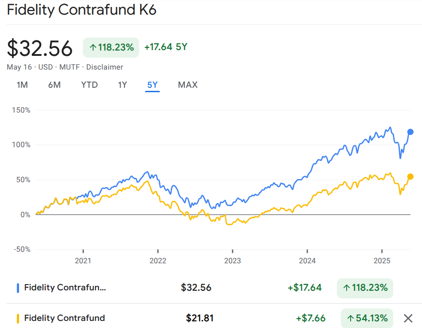
Task: Switch chart to 1Y range
Action: [122, 85]
